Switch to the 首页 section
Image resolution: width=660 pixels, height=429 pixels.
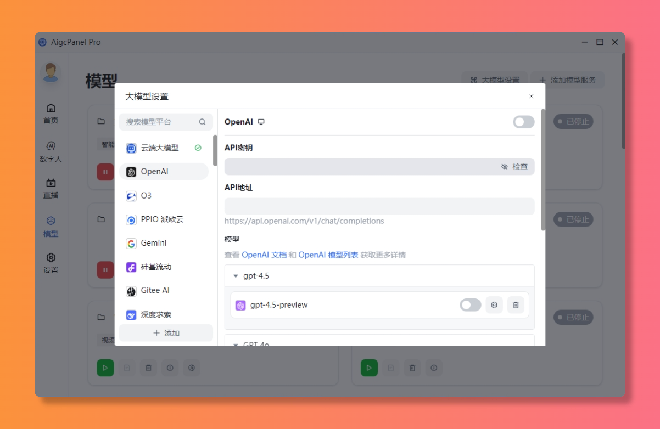[51, 113]
